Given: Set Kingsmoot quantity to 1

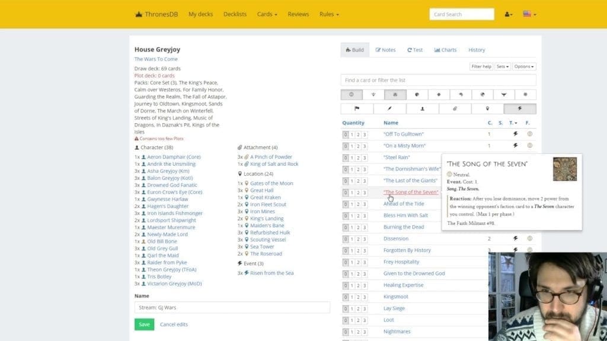Looking at the screenshot, I should [x=352, y=297].
